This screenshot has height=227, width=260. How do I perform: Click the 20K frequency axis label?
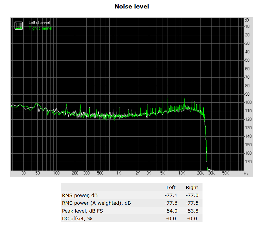coord(200,173)
